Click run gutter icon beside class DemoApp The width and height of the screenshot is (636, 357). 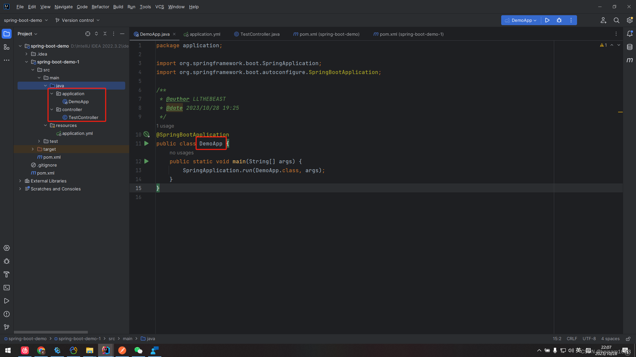146,143
